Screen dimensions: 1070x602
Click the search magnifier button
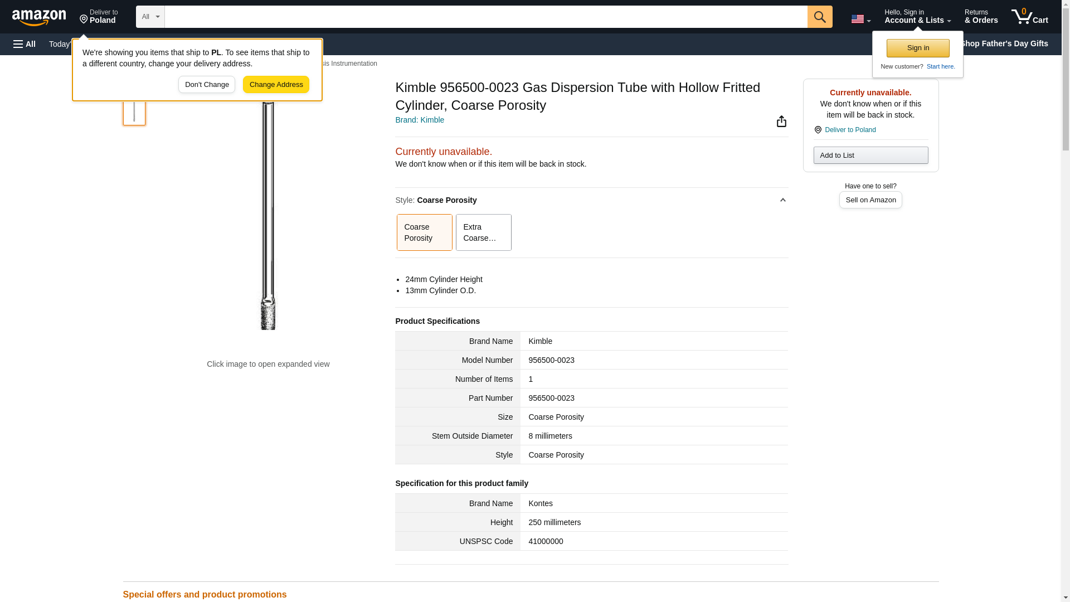(x=819, y=17)
